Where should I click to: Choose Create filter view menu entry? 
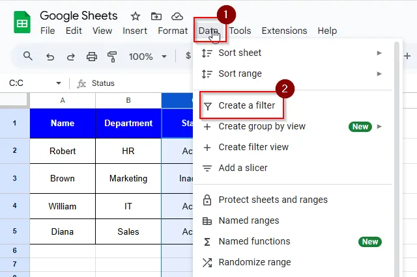293,147
